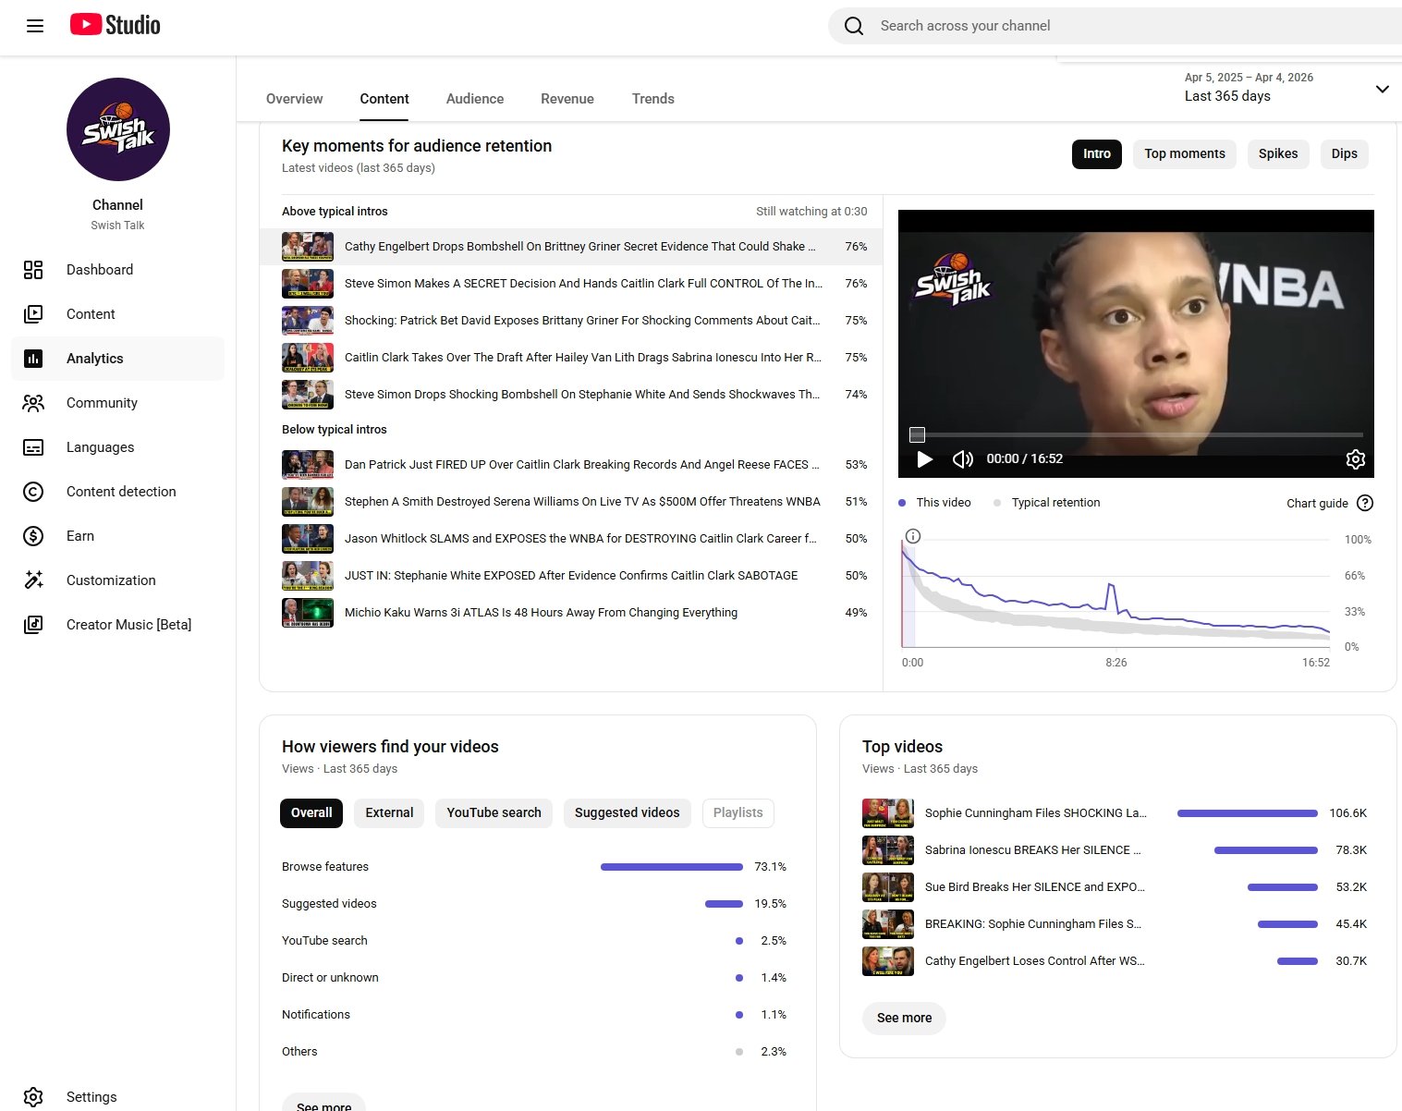
Task: Switch to the Audience tab
Action: click(x=474, y=99)
